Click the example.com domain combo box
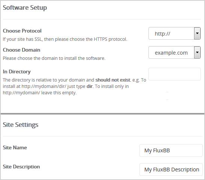 pyautogui.click(x=175, y=52)
